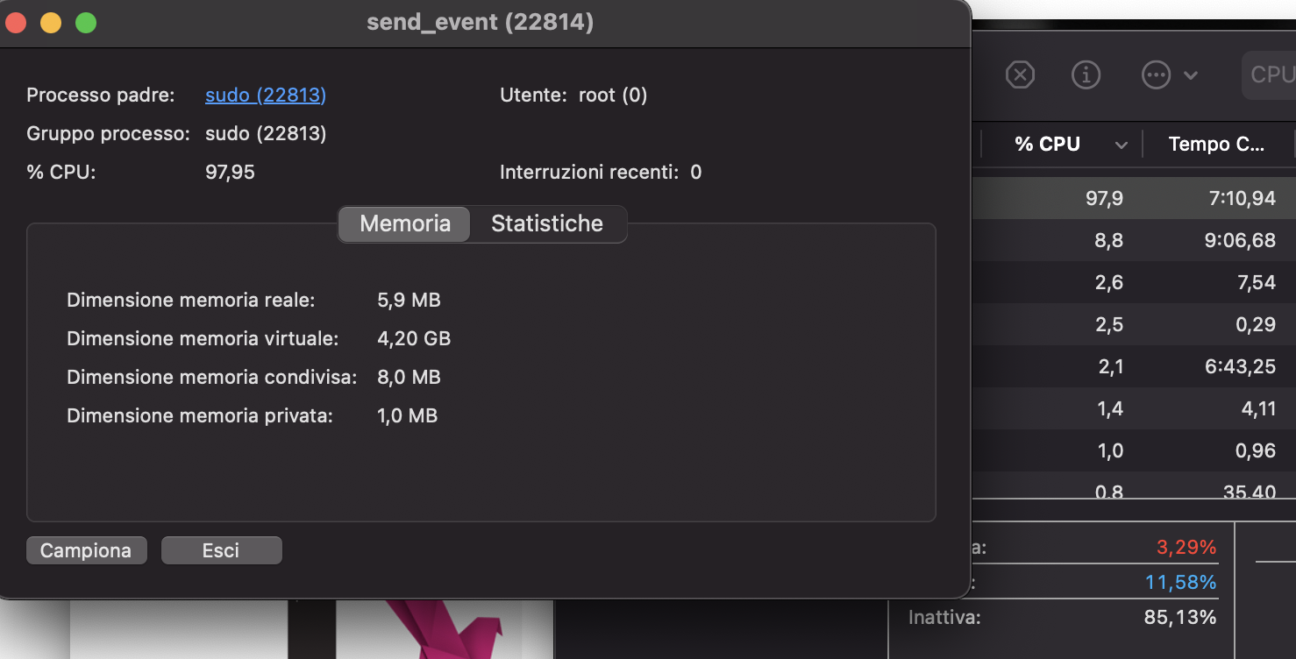Click the stop process X icon
Screen dimensions: 1296x659
tap(1019, 74)
